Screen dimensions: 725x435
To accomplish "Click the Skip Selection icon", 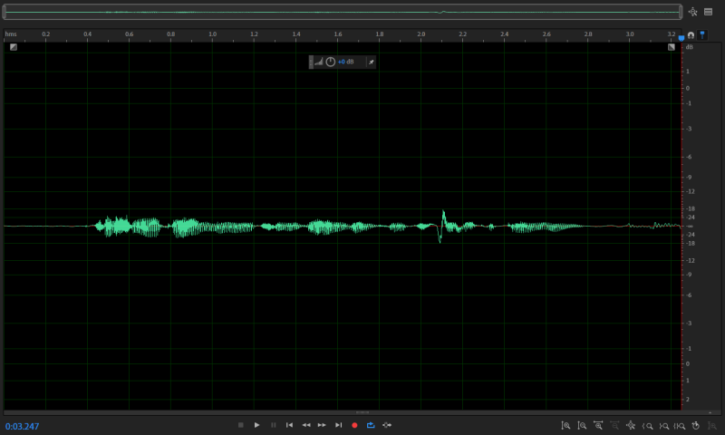I will coord(387,425).
